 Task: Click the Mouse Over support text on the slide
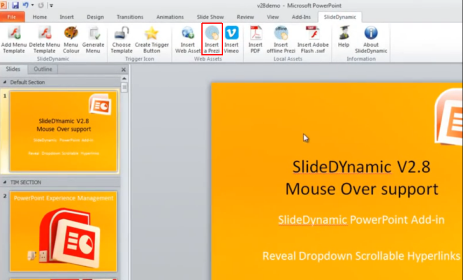click(361, 189)
